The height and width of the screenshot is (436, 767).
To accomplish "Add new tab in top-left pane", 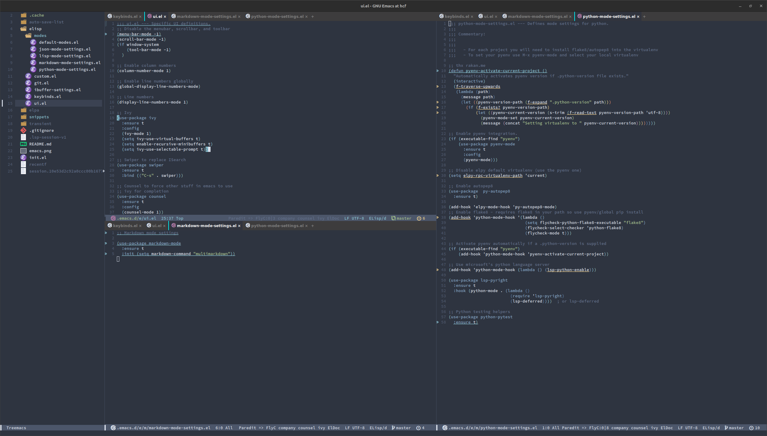I will point(313,17).
